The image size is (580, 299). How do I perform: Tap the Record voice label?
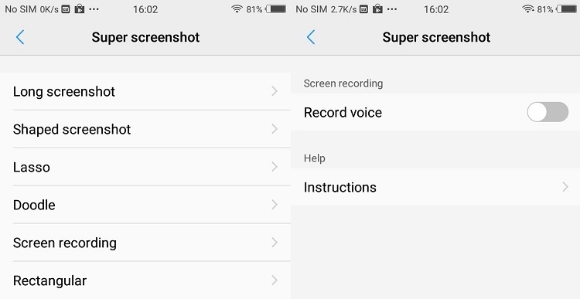pos(343,112)
